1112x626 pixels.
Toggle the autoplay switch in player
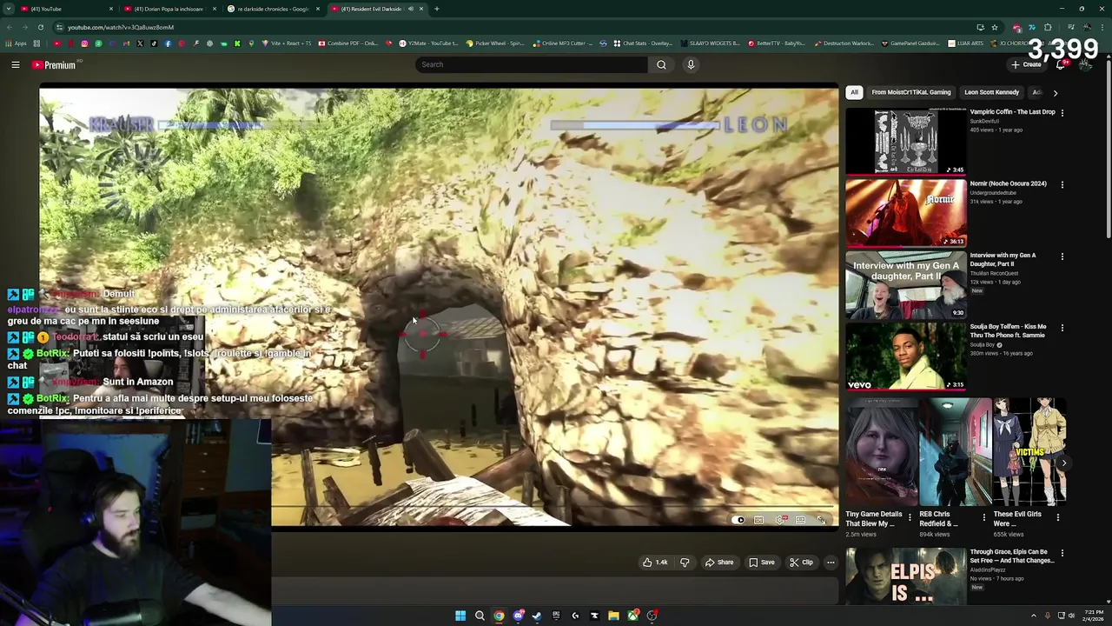739,520
